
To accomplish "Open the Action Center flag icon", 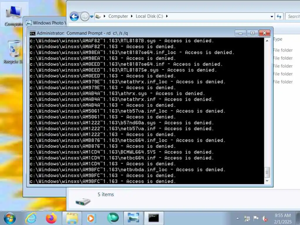I will tap(255, 218).
